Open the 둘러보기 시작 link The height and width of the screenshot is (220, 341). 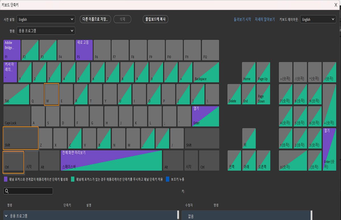tap(242, 19)
